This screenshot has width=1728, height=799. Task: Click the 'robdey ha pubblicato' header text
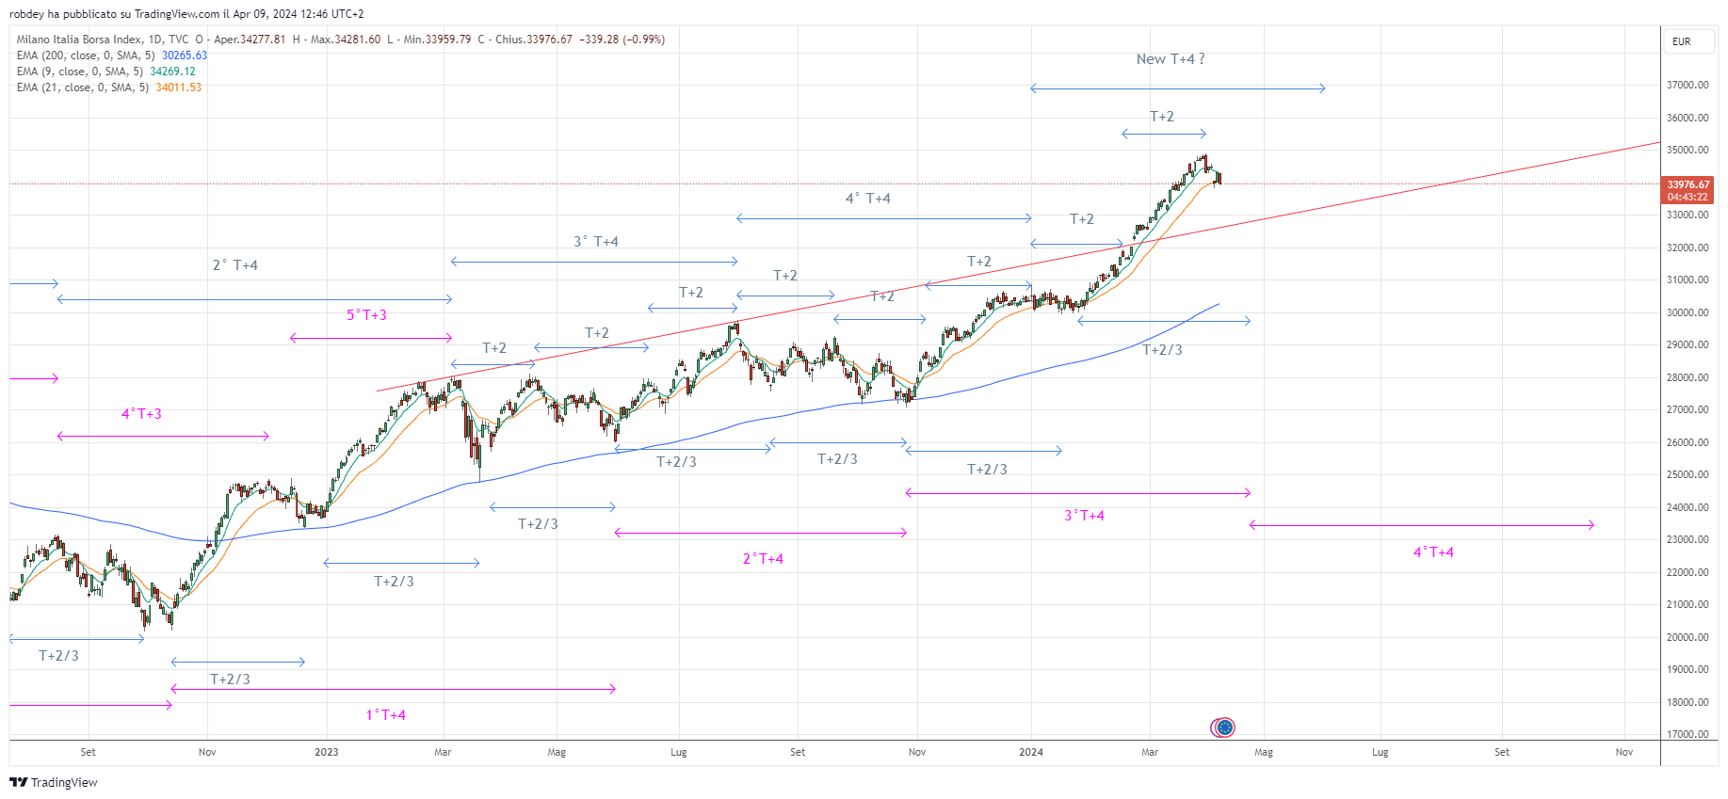186,14
